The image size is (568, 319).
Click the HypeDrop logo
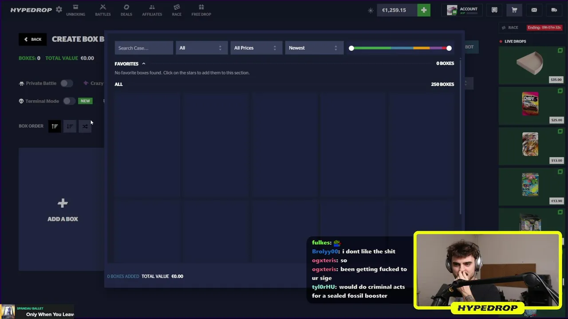click(x=31, y=10)
